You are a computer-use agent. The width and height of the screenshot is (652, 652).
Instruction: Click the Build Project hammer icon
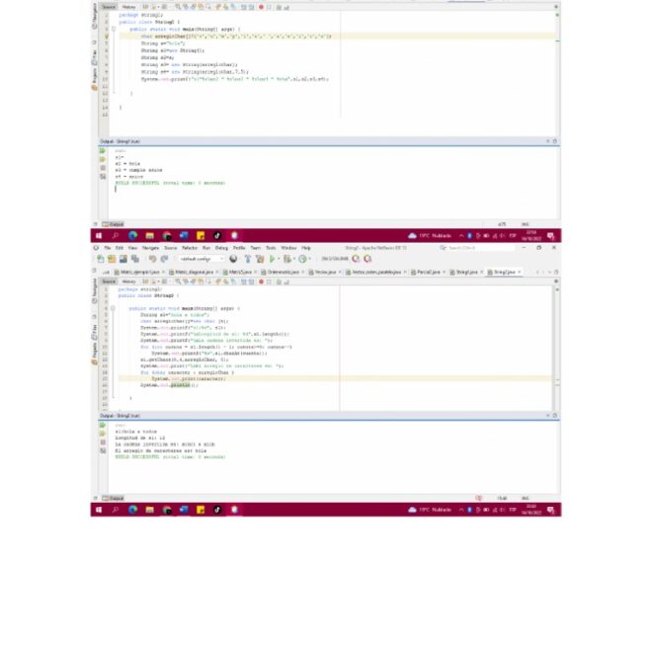pyautogui.click(x=247, y=259)
